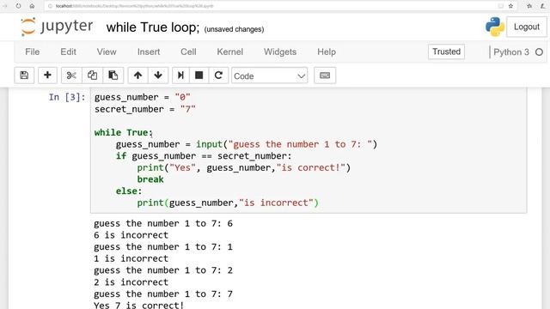Click the 'else:' code line
Image resolution: width=550 pixels, height=309 pixels.
129,191
